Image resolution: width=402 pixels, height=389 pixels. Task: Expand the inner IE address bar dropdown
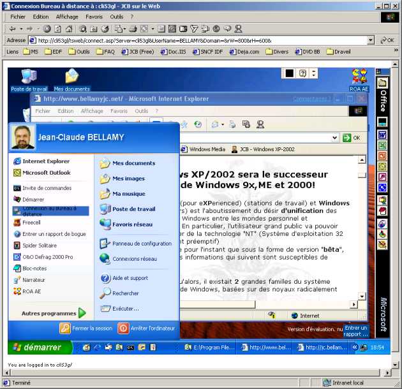click(334, 138)
